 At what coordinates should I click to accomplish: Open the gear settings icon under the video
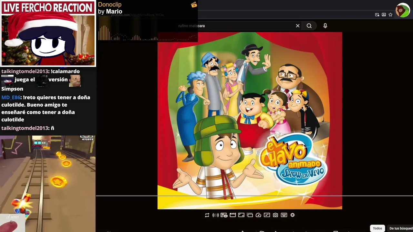click(292, 215)
